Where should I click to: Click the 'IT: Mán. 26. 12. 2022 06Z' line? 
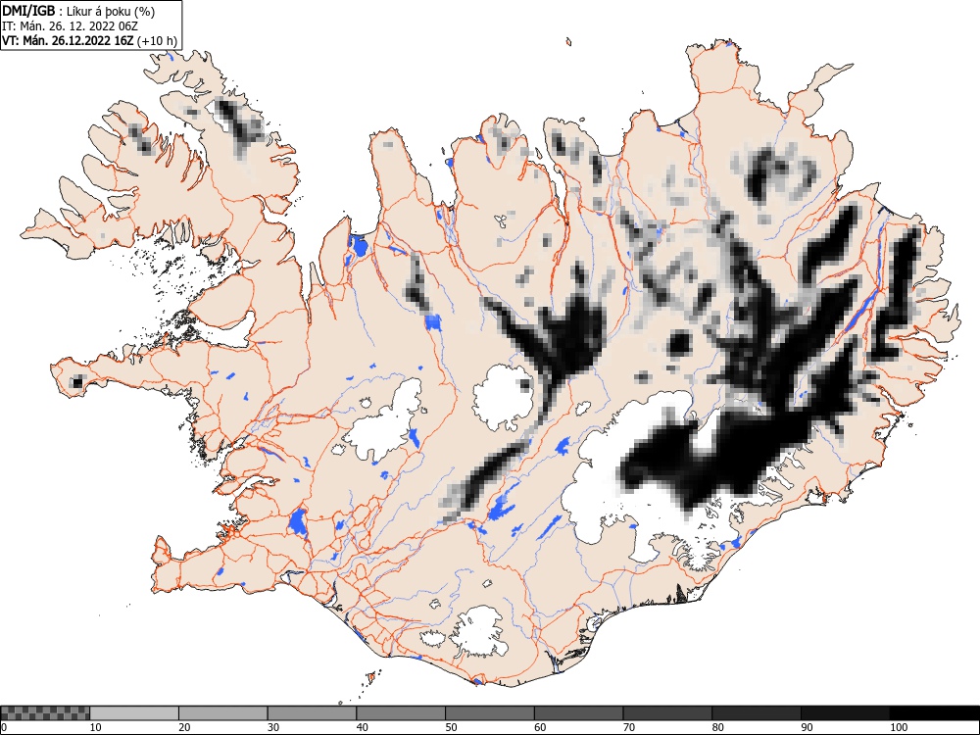70,26
